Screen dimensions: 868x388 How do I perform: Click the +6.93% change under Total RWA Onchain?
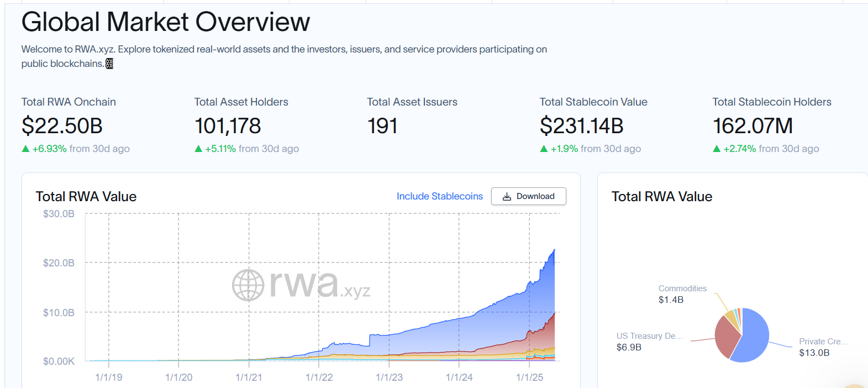(x=49, y=149)
